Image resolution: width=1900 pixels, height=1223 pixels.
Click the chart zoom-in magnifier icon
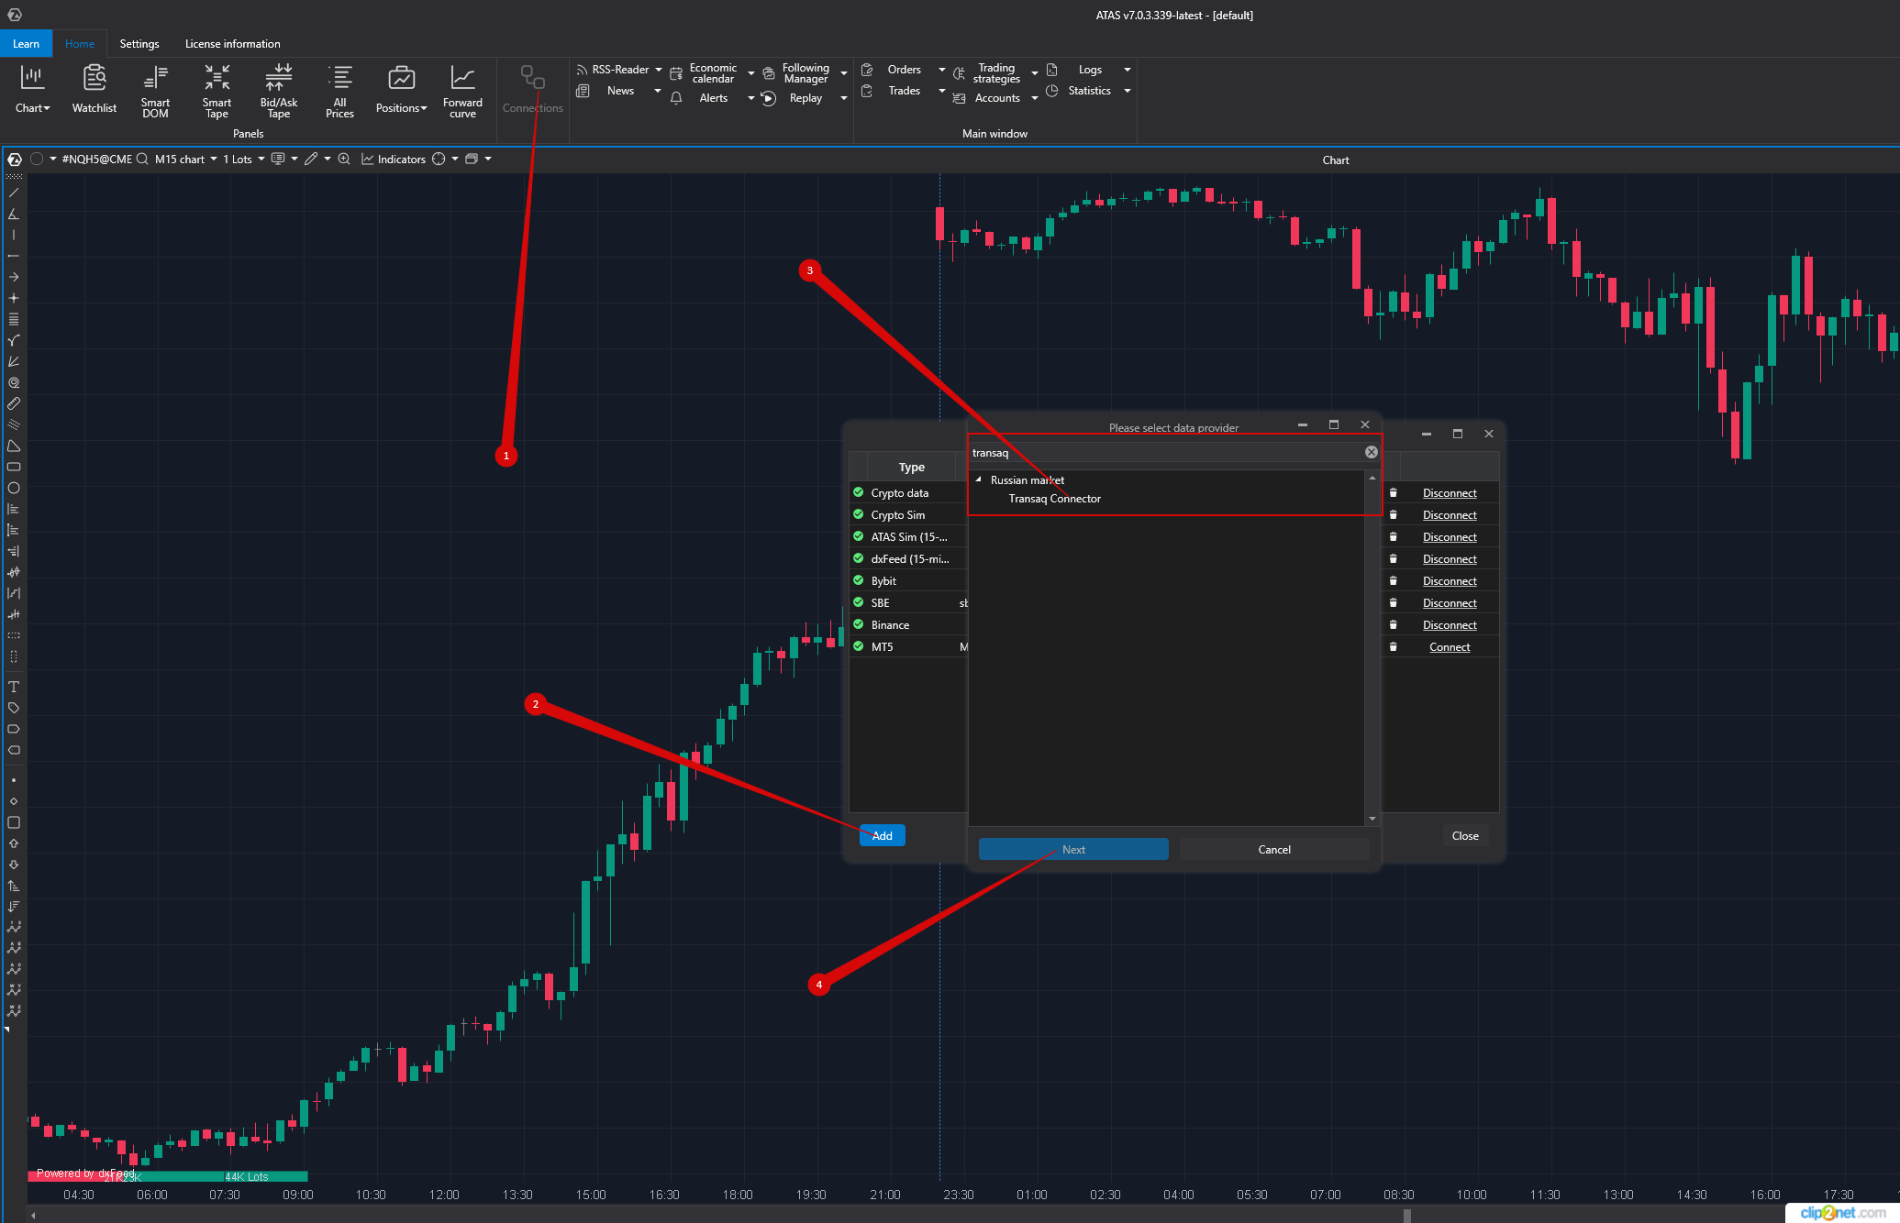344,159
